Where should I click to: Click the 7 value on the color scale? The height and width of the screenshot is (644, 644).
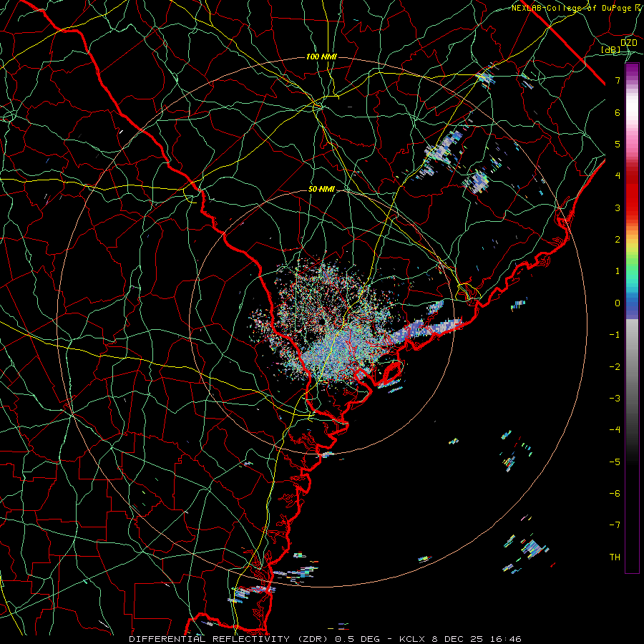click(x=618, y=80)
